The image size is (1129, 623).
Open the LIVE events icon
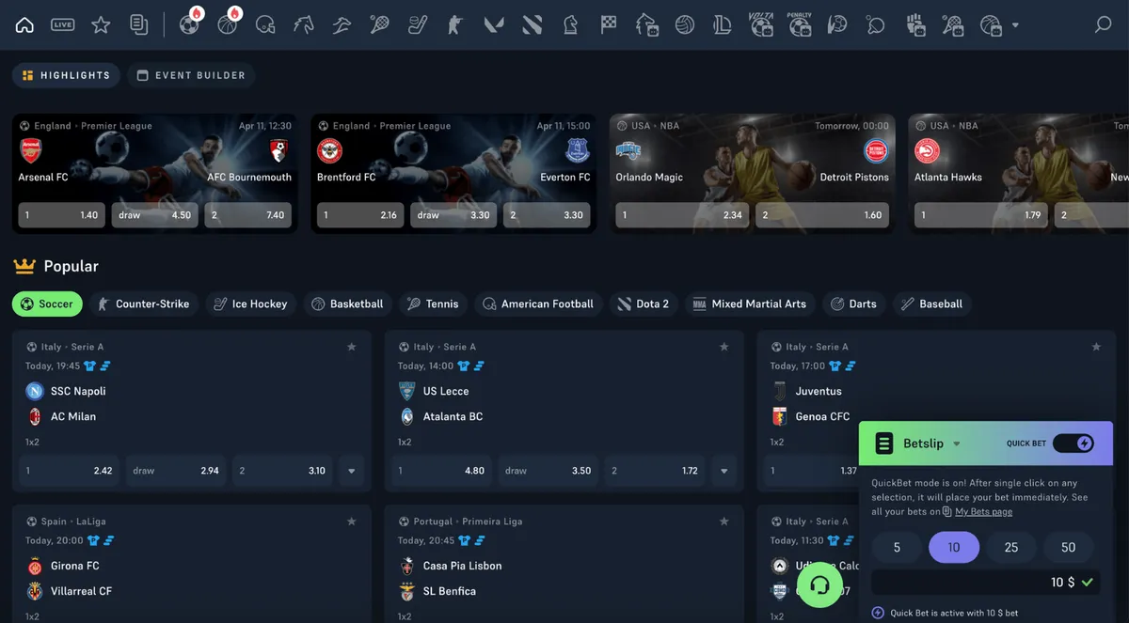point(63,25)
